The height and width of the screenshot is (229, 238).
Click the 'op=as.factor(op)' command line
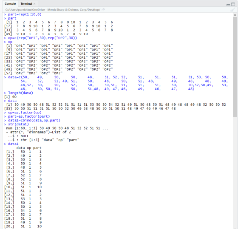click(23, 113)
